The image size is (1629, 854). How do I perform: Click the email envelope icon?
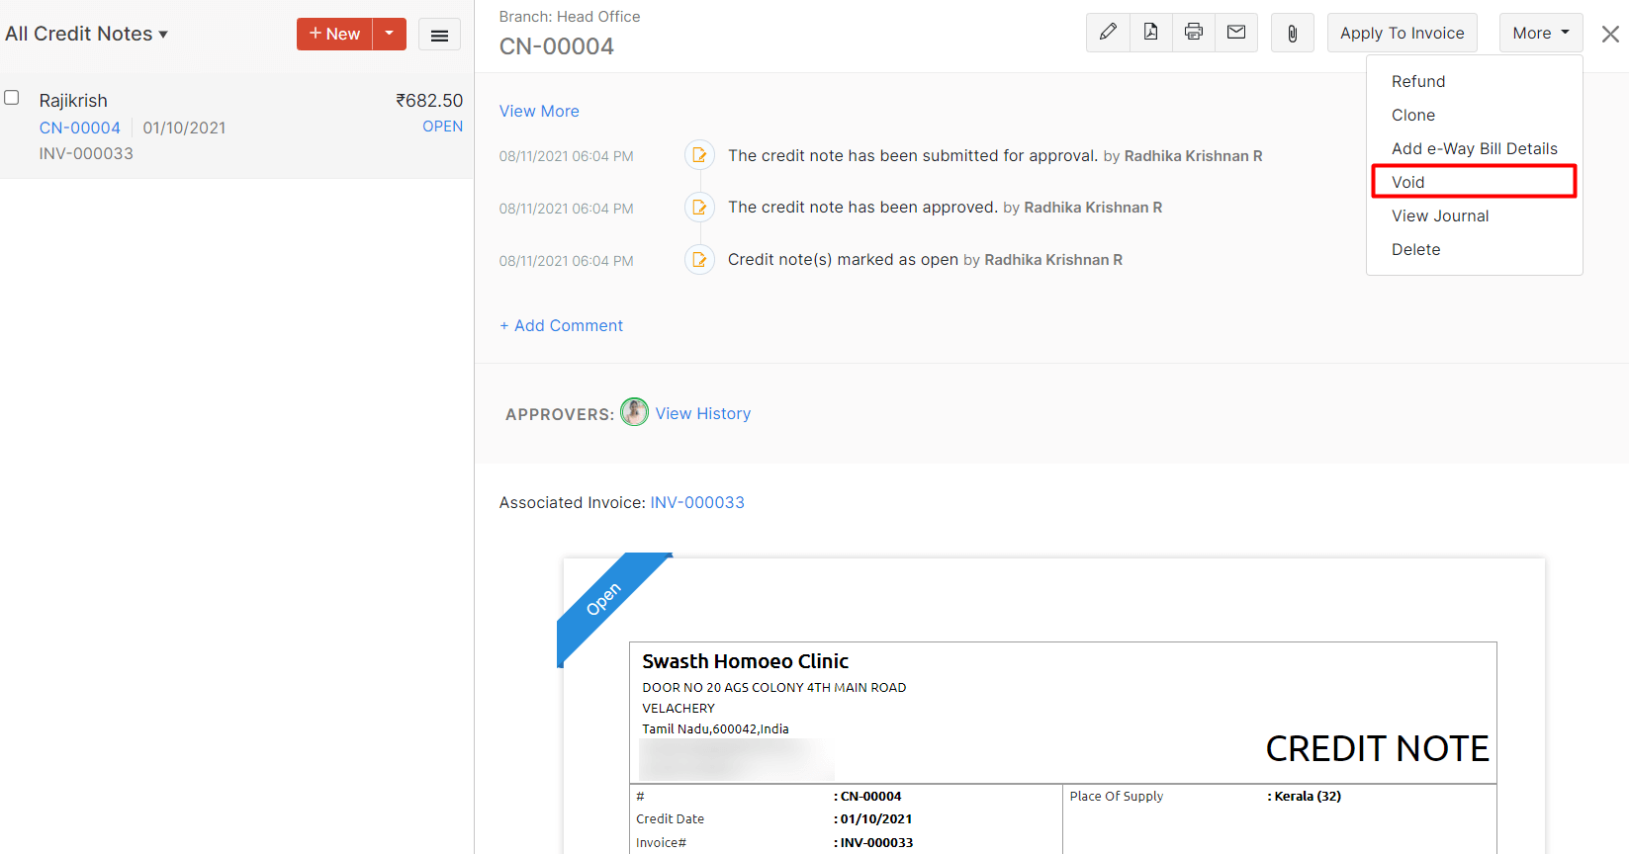(x=1236, y=33)
